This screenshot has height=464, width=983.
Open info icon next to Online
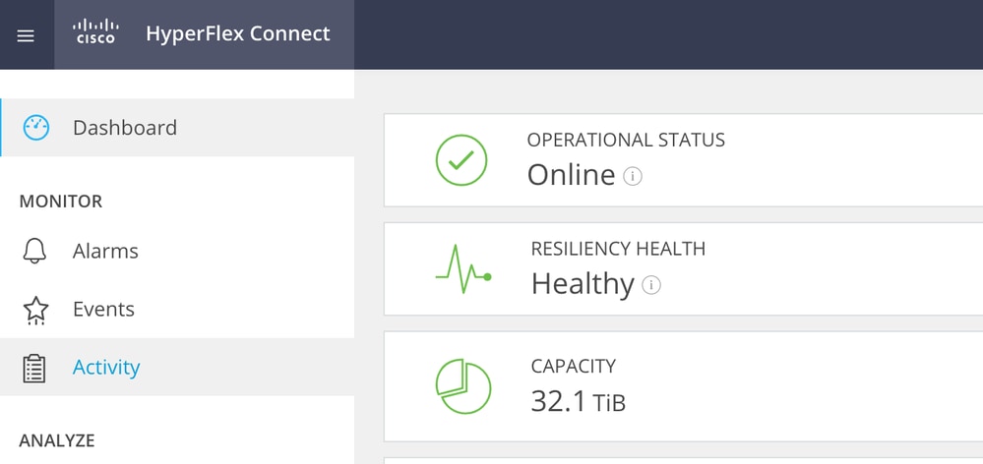click(634, 177)
